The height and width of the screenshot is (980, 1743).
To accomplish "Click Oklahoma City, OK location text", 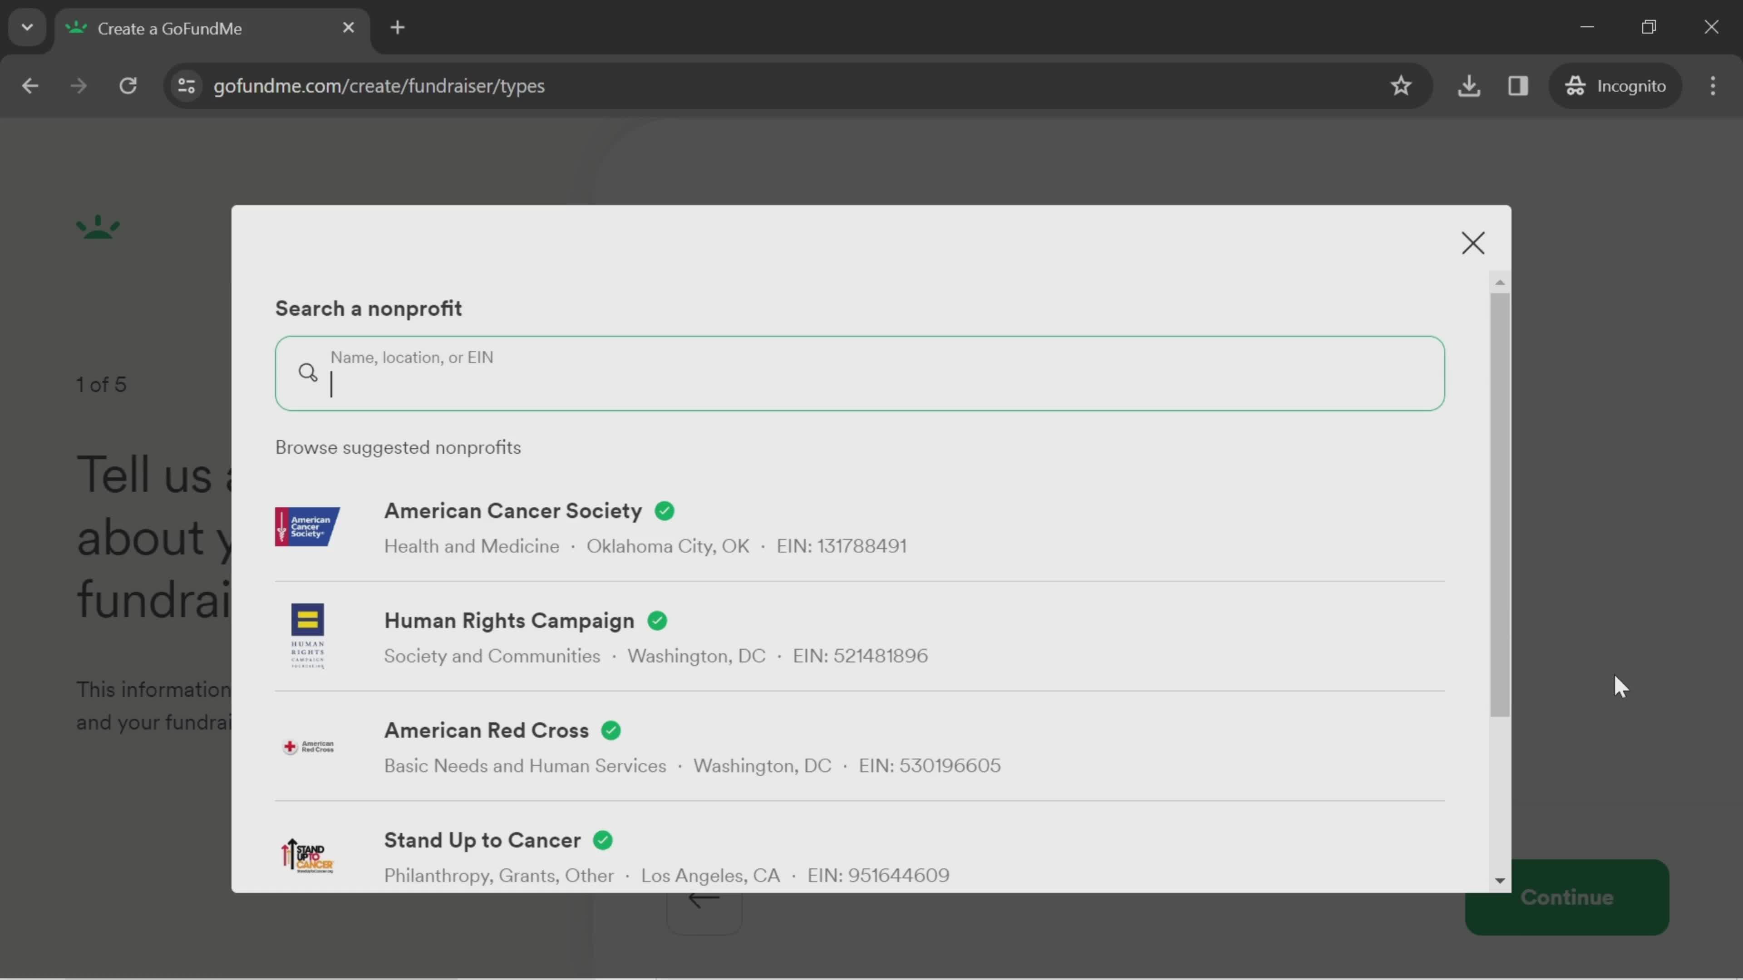I will 668,546.
